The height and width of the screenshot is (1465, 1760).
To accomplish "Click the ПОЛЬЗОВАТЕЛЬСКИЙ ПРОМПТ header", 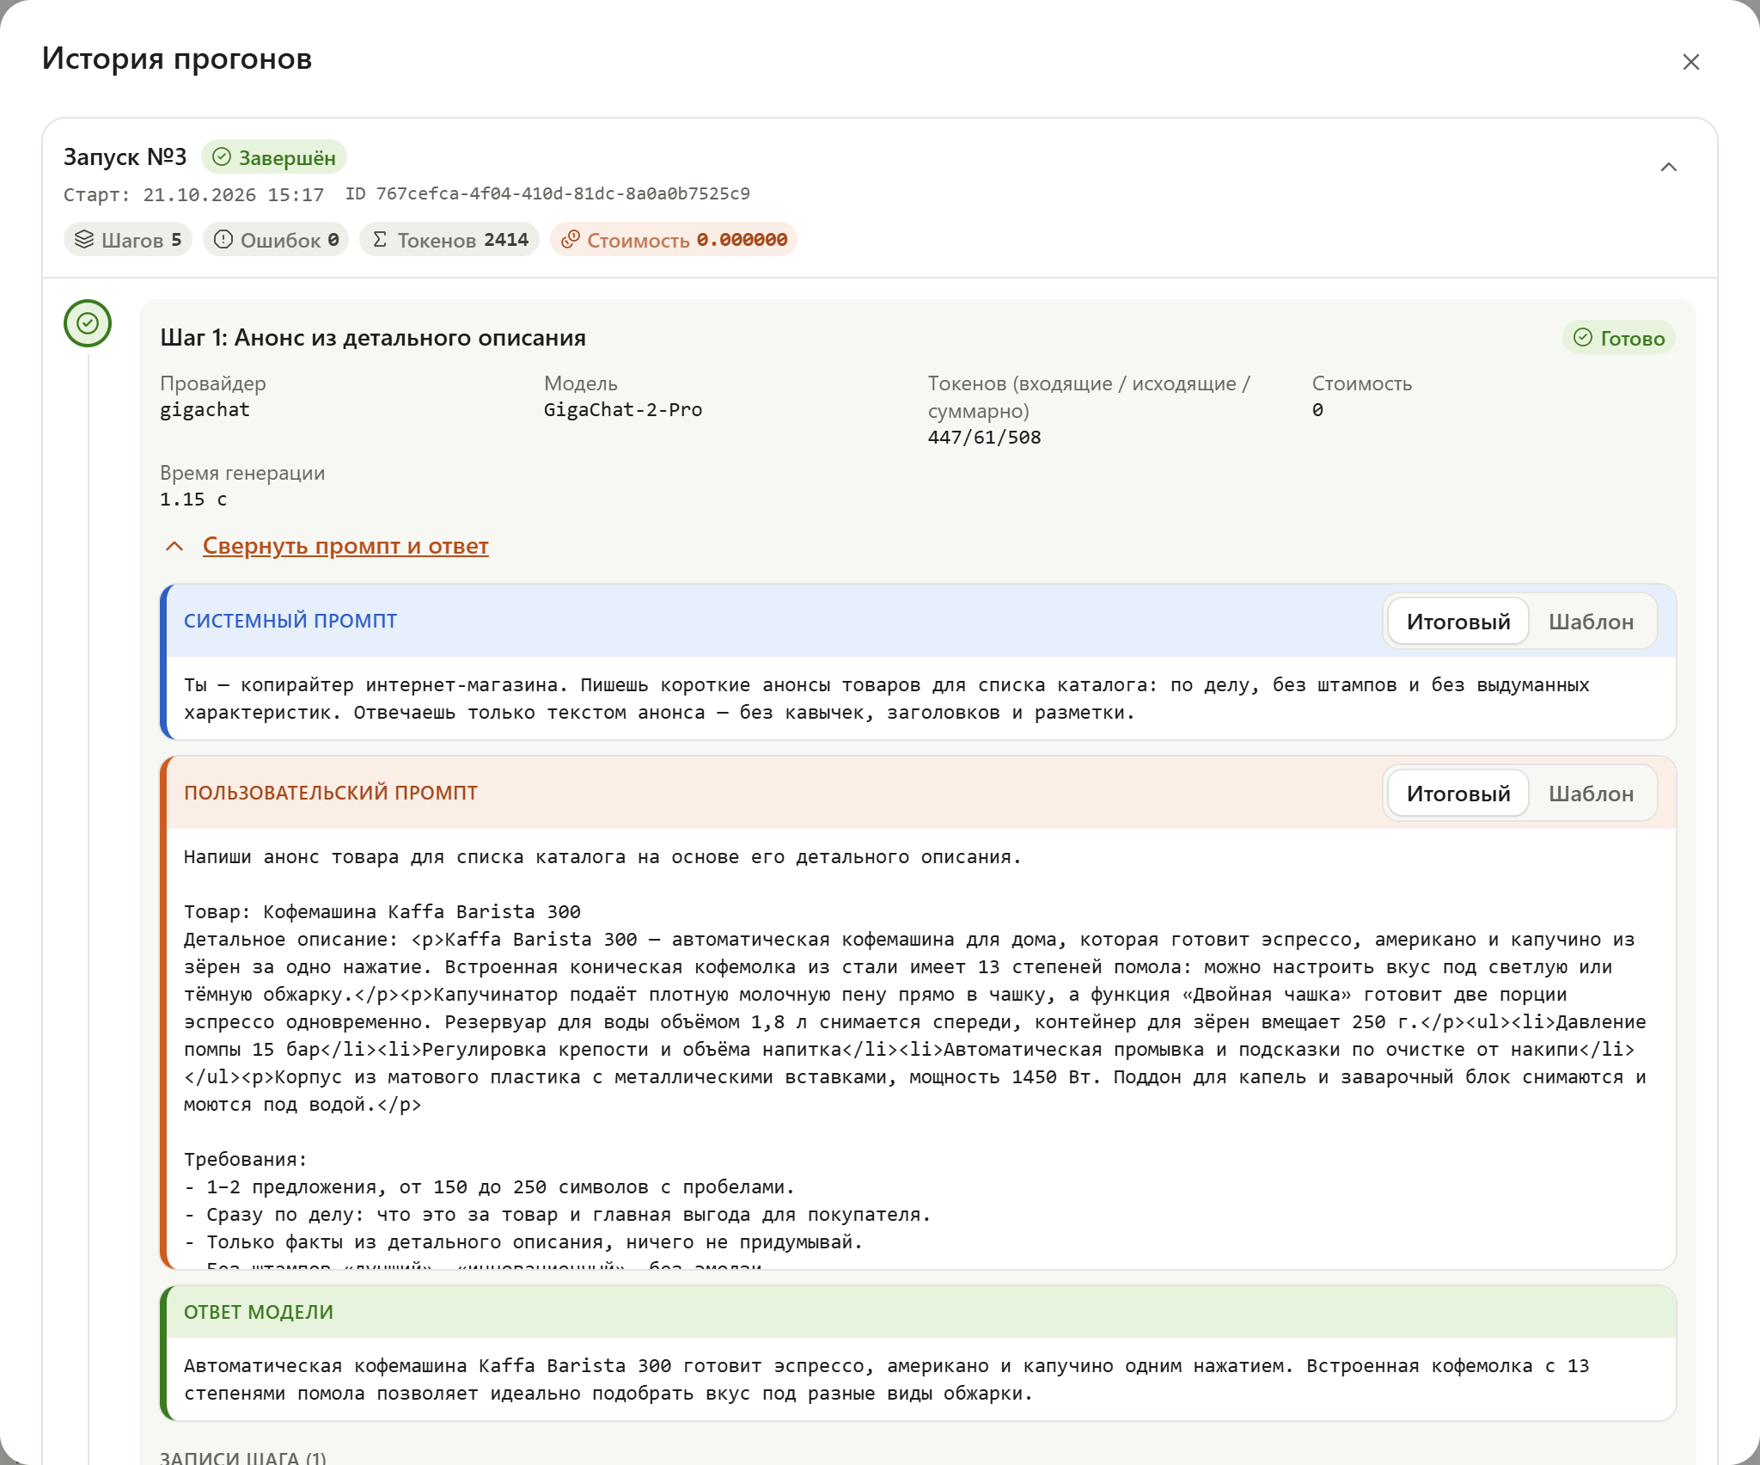I will pos(331,793).
